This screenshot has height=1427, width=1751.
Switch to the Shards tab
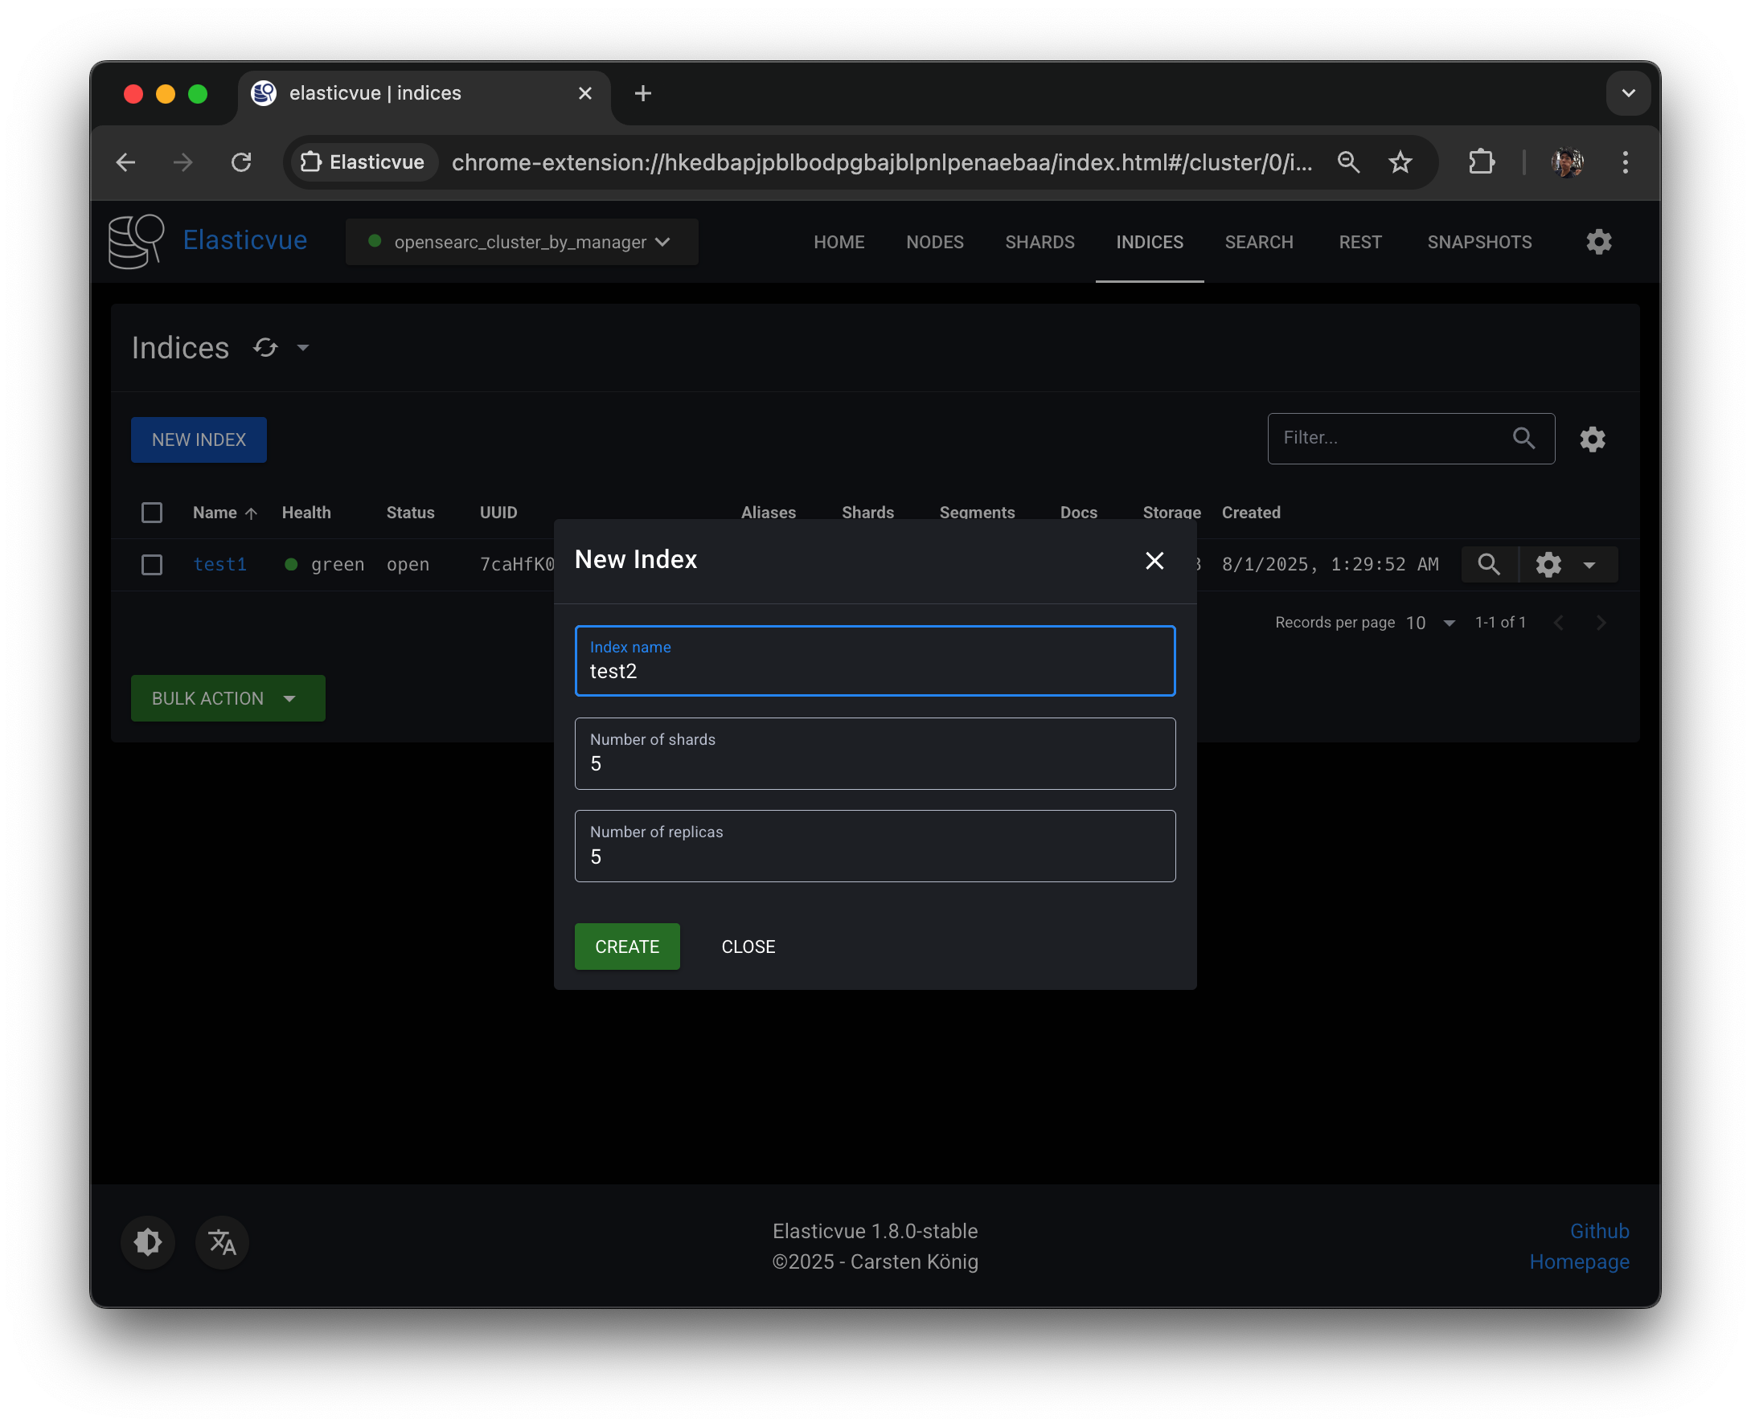(x=1039, y=242)
